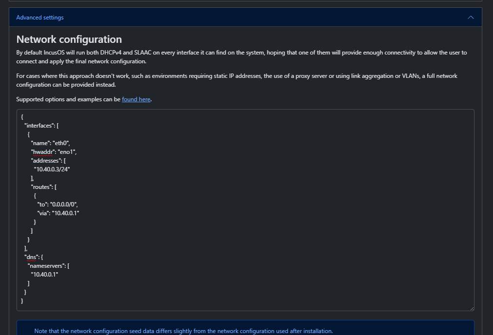493x335 pixels.
Task: Click the "via": "10.40.0.1" gateway line
Action: [58, 213]
